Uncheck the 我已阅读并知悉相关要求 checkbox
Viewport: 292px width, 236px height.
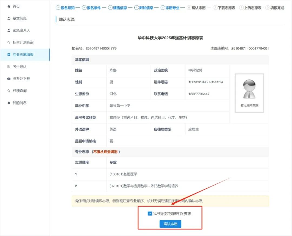point(150,214)
